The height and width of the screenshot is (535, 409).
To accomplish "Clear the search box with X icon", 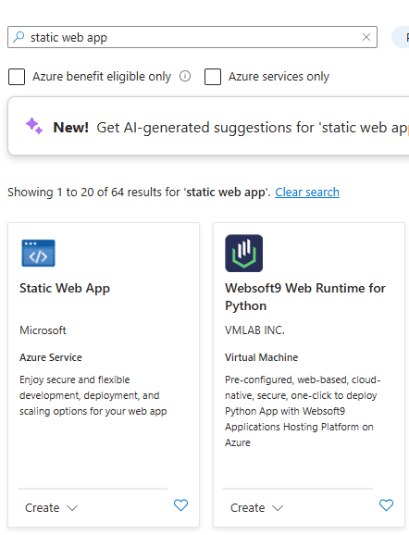I will (366, 37).
